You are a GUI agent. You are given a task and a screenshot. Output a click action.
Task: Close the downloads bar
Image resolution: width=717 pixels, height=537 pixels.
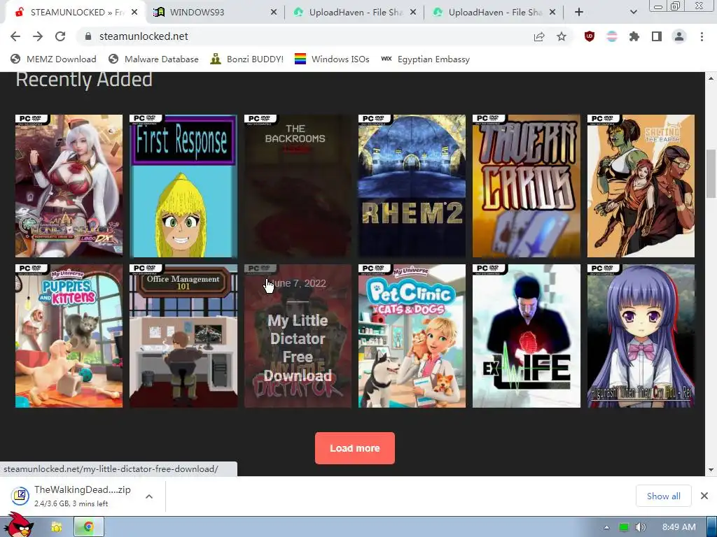pyautogui.click(x=704, y=496)
